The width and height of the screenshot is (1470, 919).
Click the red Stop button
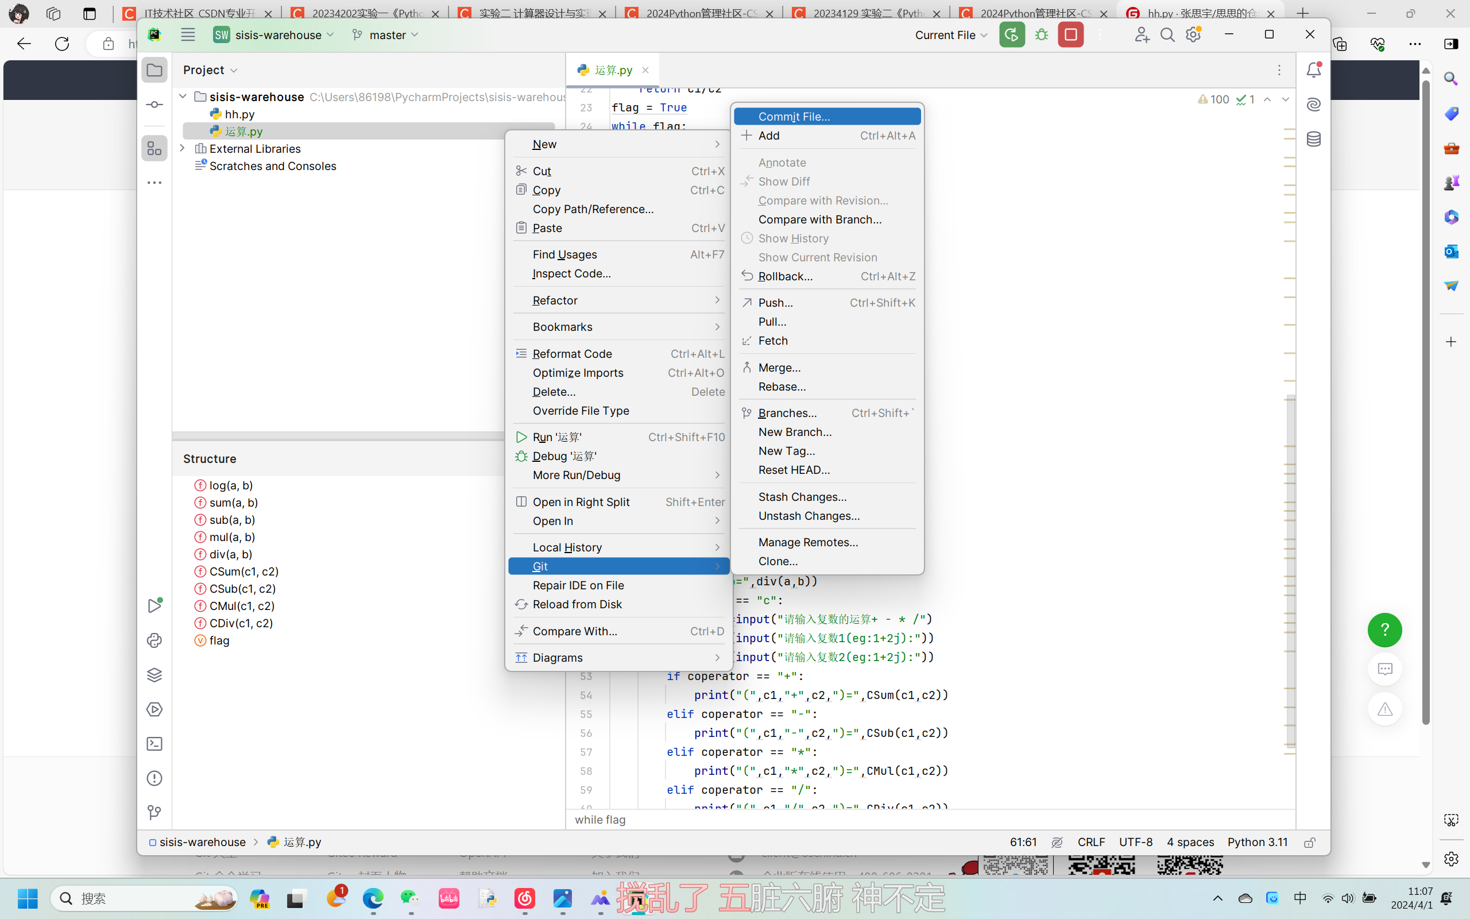point(1070,34)
